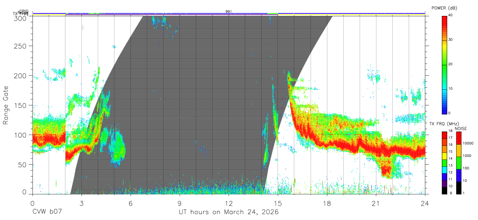Screen dimensions: 478x220
Task: Click the orange 1000-10000 NOISE scale segment
Action: point(459,150)
